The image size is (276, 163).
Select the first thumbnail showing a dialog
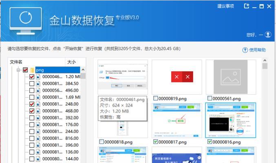coord(123,77)
